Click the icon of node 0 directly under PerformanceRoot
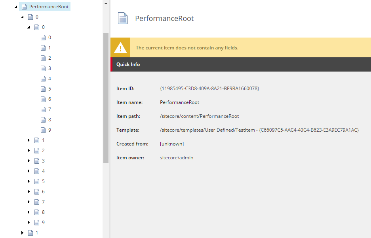Viewport: 371px width, 238px height. pyautogui.click(x=30, y=17)
